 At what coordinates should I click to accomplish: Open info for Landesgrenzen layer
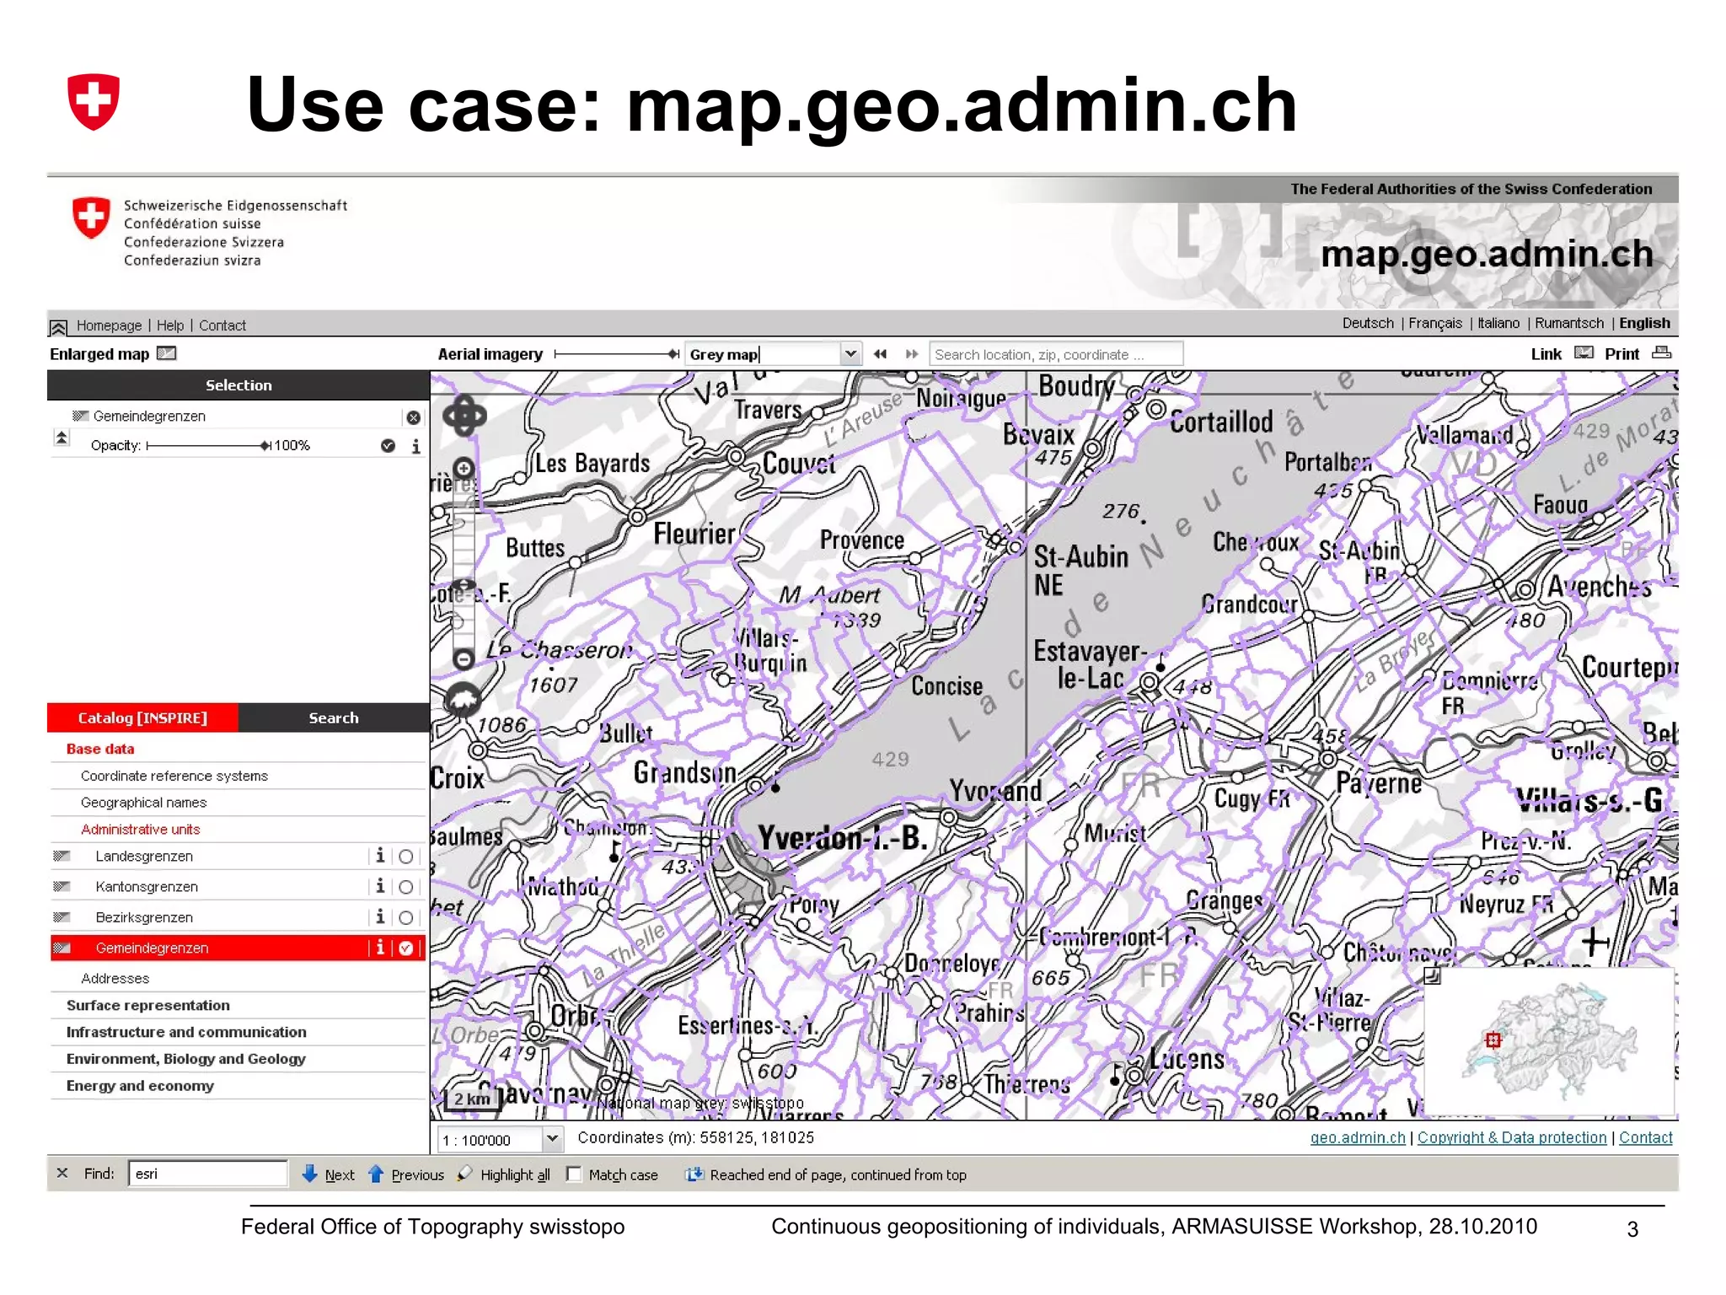pos(380,856)
